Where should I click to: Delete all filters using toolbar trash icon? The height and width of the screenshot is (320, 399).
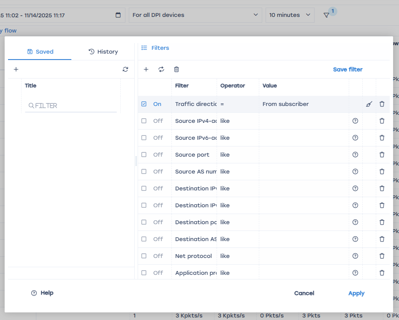pos(176,69)
